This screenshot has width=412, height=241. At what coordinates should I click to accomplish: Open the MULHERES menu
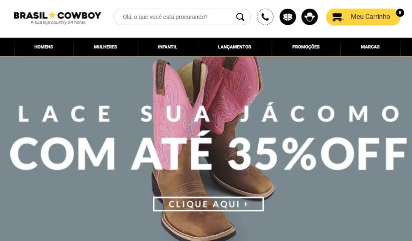coord(105,47)
